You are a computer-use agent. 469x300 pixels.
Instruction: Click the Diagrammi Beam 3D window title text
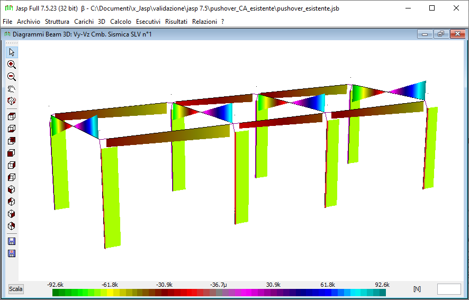pos(82,34)
